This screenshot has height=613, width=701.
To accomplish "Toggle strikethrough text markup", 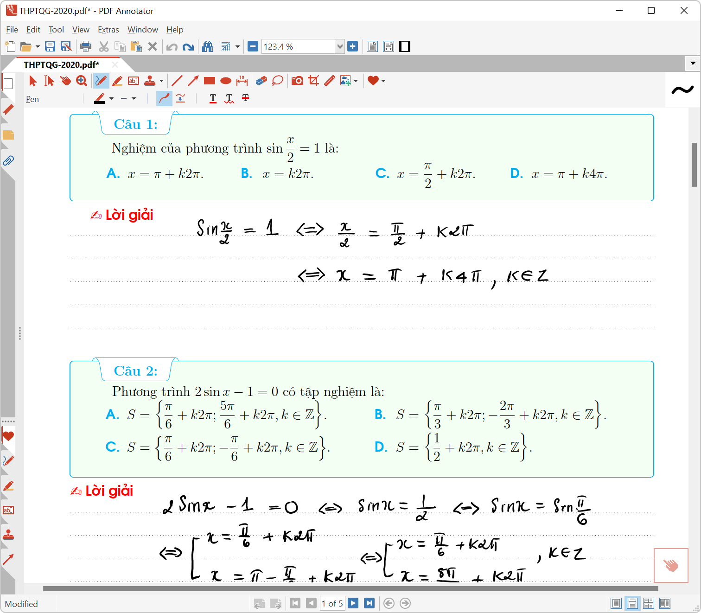I will (x=245, y=98).
